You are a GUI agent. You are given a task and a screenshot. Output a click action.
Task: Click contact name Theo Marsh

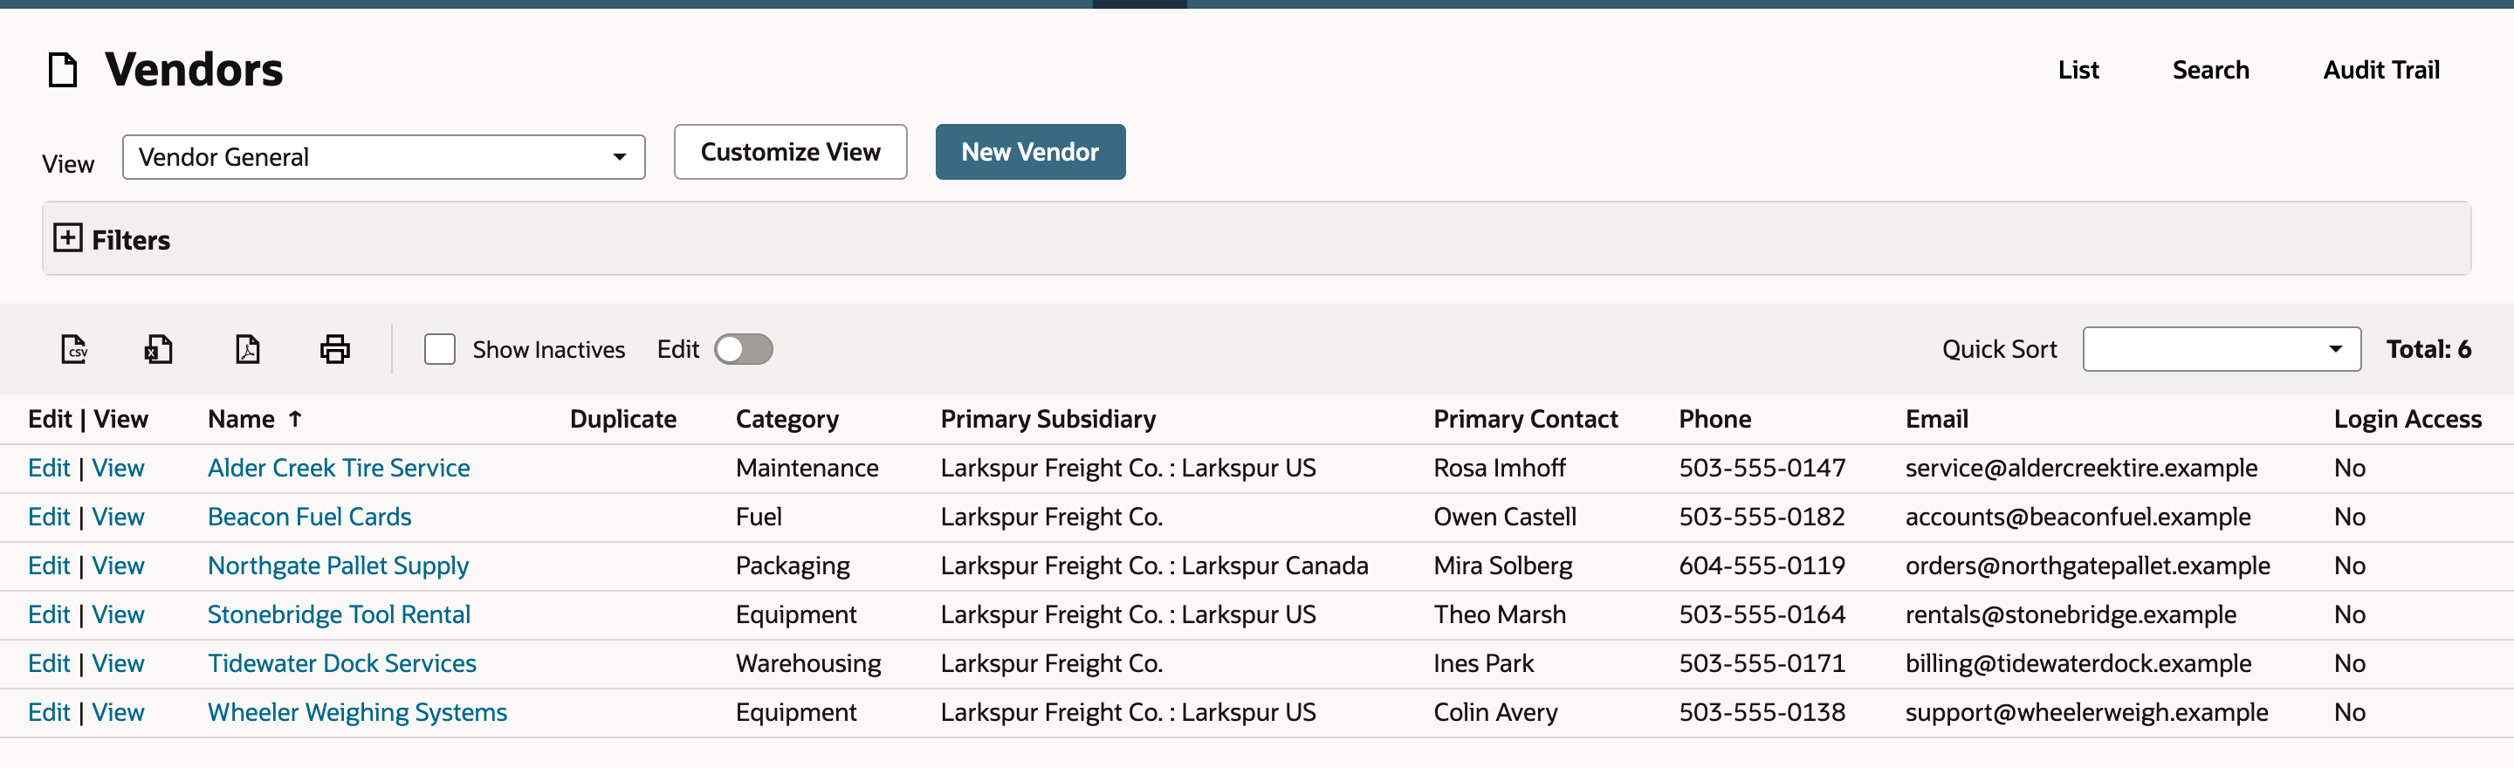pos(1499,614)
